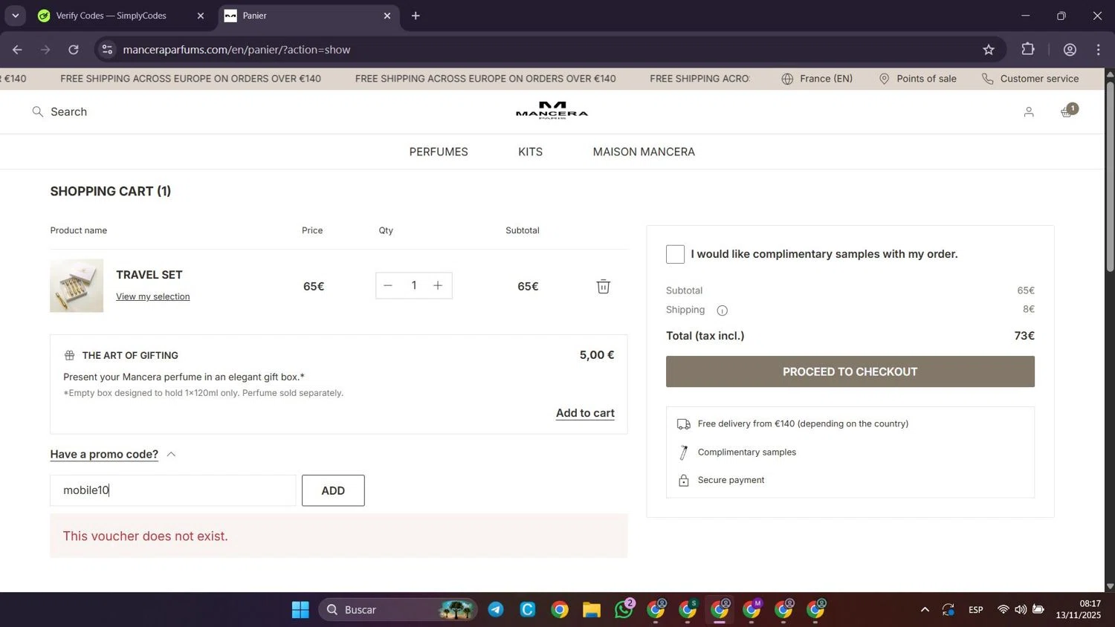The height and width of the screenshot is (627, 1115).
Task: Click the browser address bar URL
Action: click(x=236, y=50)
